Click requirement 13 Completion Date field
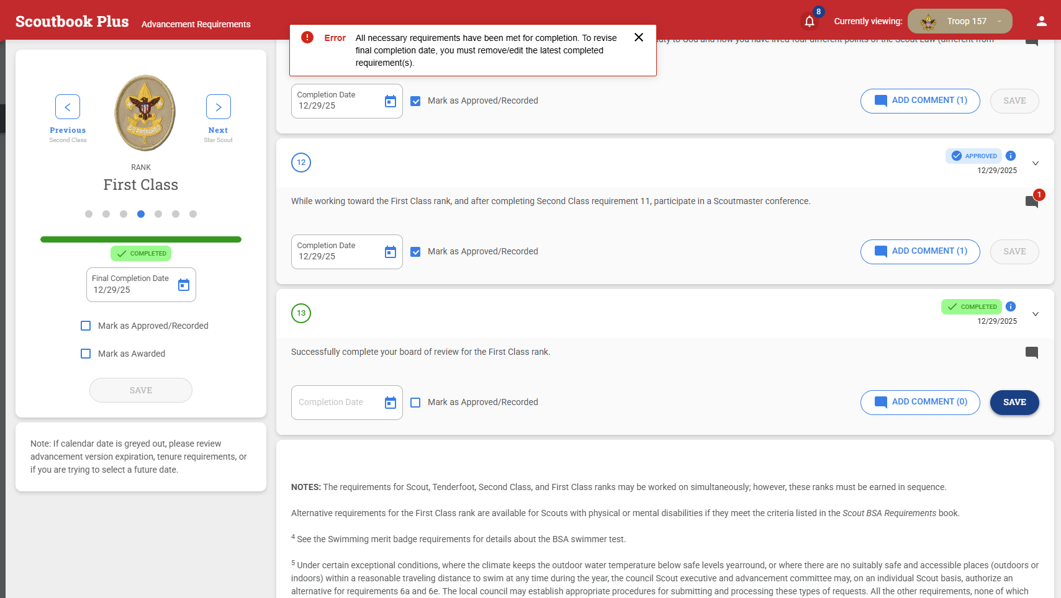This screenshot has height=598, width=1061. [x=346, y=403]
